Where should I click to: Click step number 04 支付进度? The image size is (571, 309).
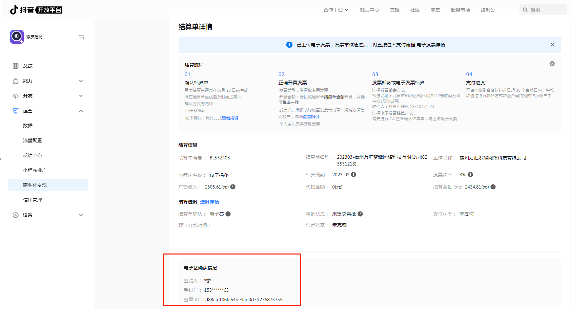click(x=469, y=74)
